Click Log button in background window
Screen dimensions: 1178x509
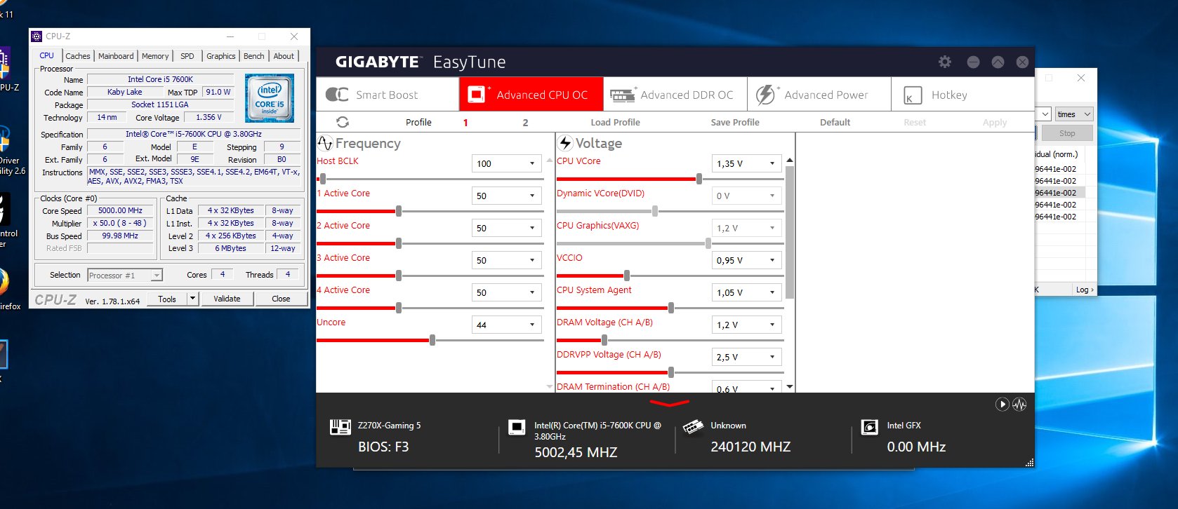click(x=1084, y=290)
